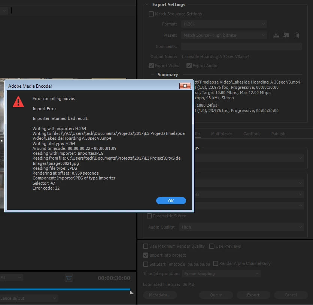Screen dimensions: 313x305
Task: Open the Preset Match Source dropdown
Action: pos(224,35)
